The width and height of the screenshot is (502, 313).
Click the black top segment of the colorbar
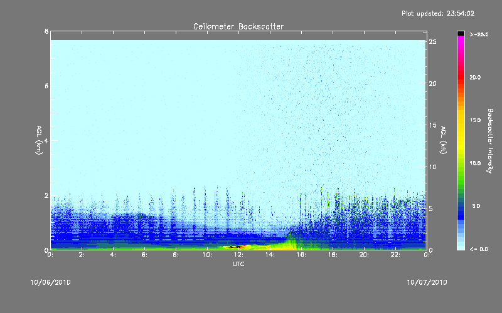[x=461, y=33]
